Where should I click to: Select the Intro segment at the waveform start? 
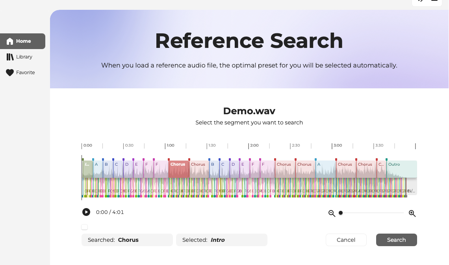coord(87,169)
